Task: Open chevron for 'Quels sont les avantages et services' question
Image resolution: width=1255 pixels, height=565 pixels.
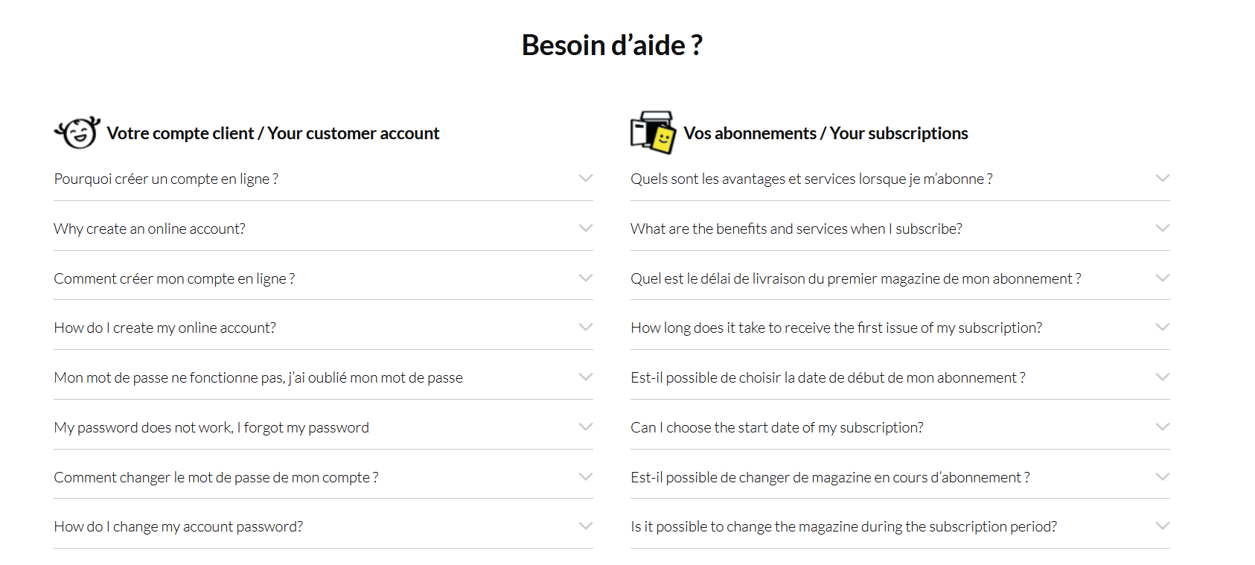Action: [x=1162, y=179]
